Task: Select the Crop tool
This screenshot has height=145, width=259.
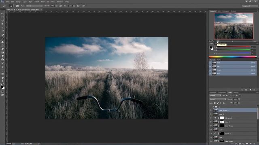Action: tap(2, 28)
